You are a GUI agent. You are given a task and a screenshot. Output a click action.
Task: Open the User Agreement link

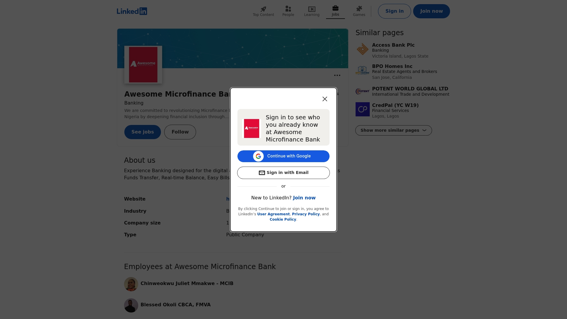[x=273, y=214]
